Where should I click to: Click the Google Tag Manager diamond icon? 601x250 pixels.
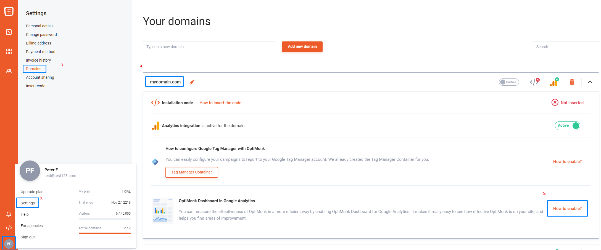click(155, 162)
